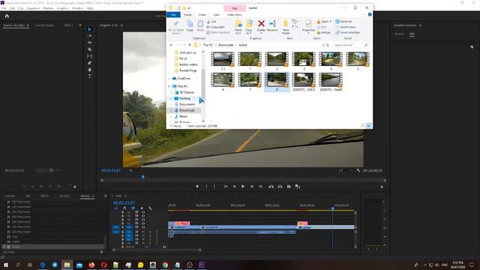Image resolution: width=480 pixels, height=270 pixels.
Task: Expand the Documents tree node
Action: coord(171,104)
